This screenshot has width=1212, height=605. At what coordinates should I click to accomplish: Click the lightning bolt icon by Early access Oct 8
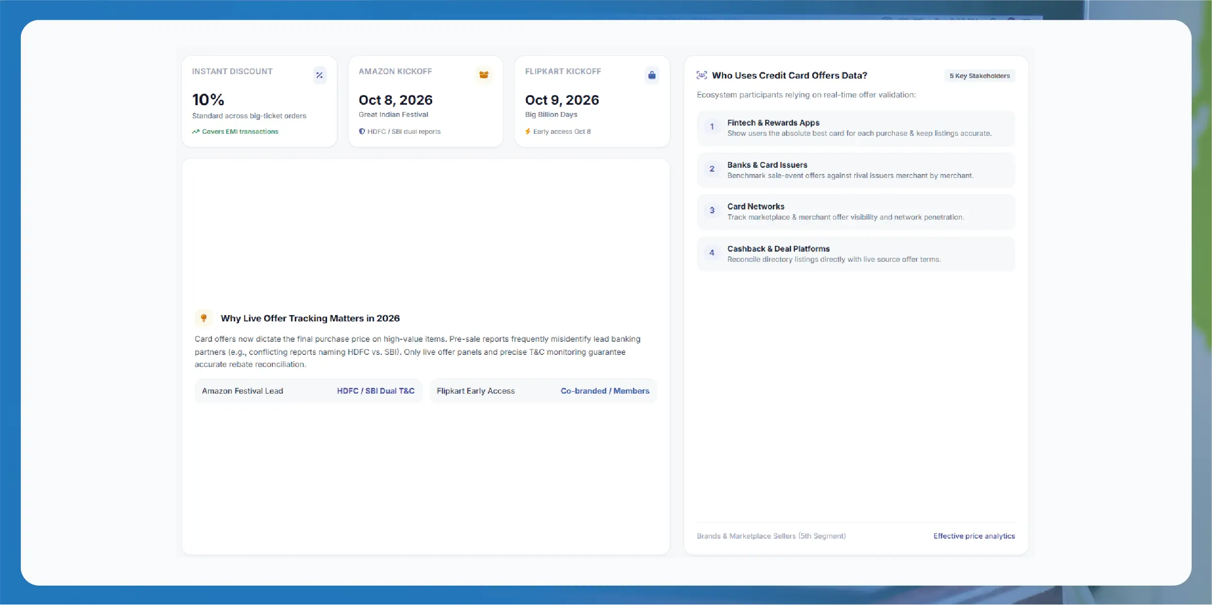(528, 131)
